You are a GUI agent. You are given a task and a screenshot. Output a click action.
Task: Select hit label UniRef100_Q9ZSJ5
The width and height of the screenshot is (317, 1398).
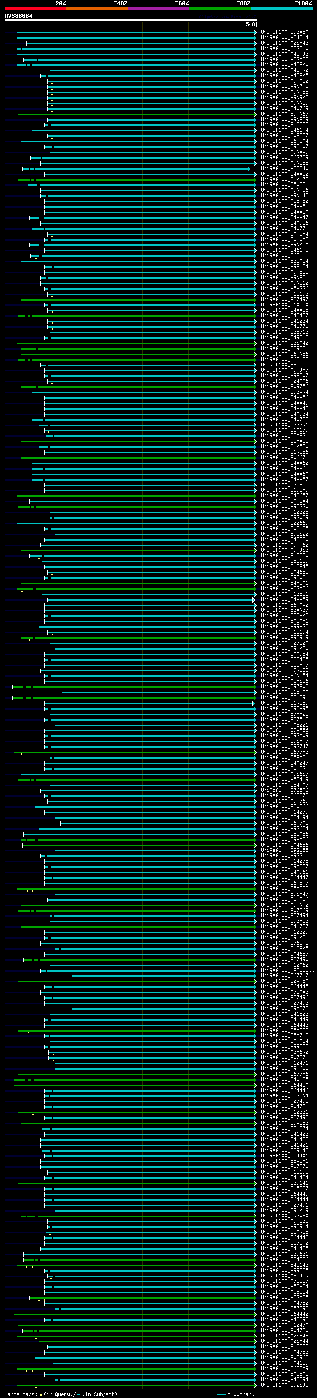click(x=284, y=1385)
